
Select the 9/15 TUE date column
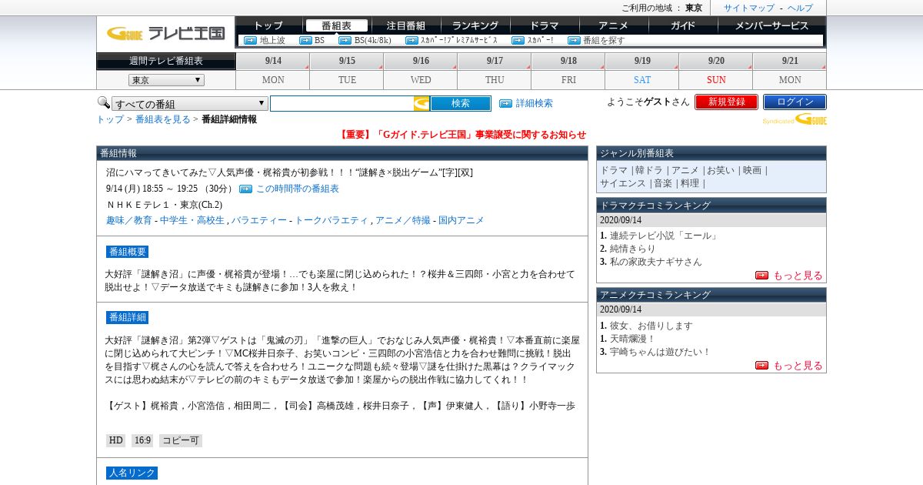pos(347,71)
